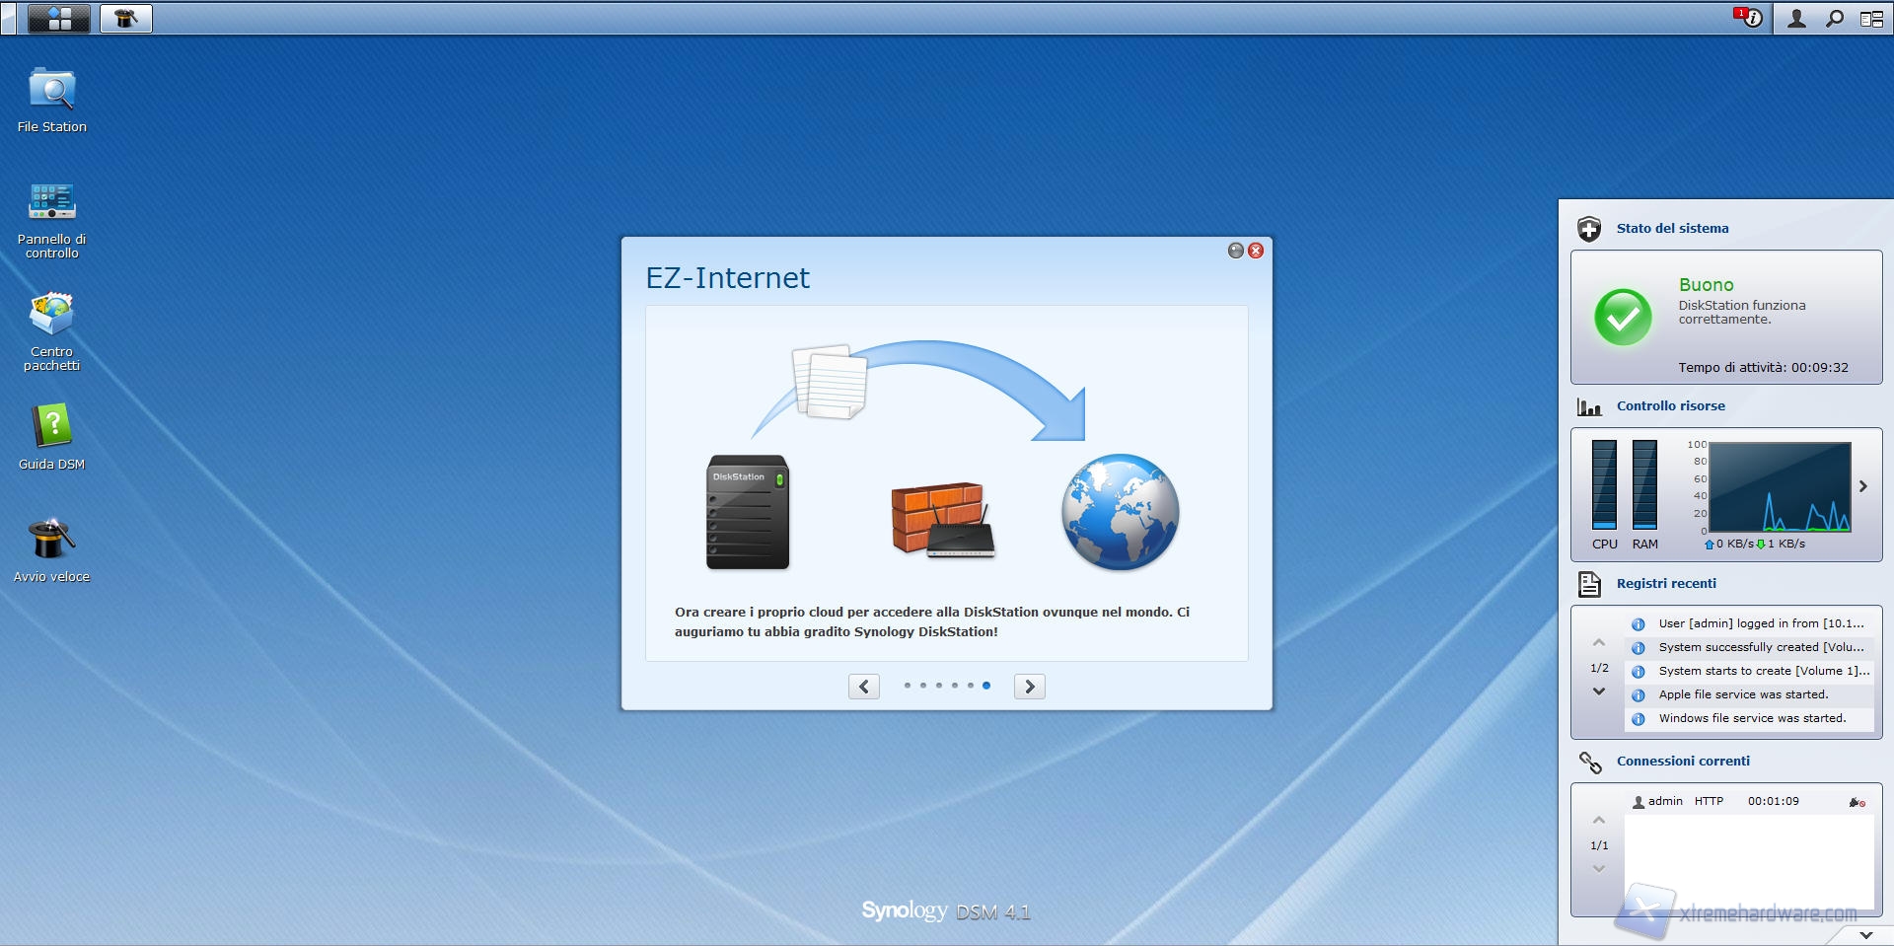Open the Guida DSM help icon
The height and width of the screenshot is (946, 1894).
pos(51,427)
